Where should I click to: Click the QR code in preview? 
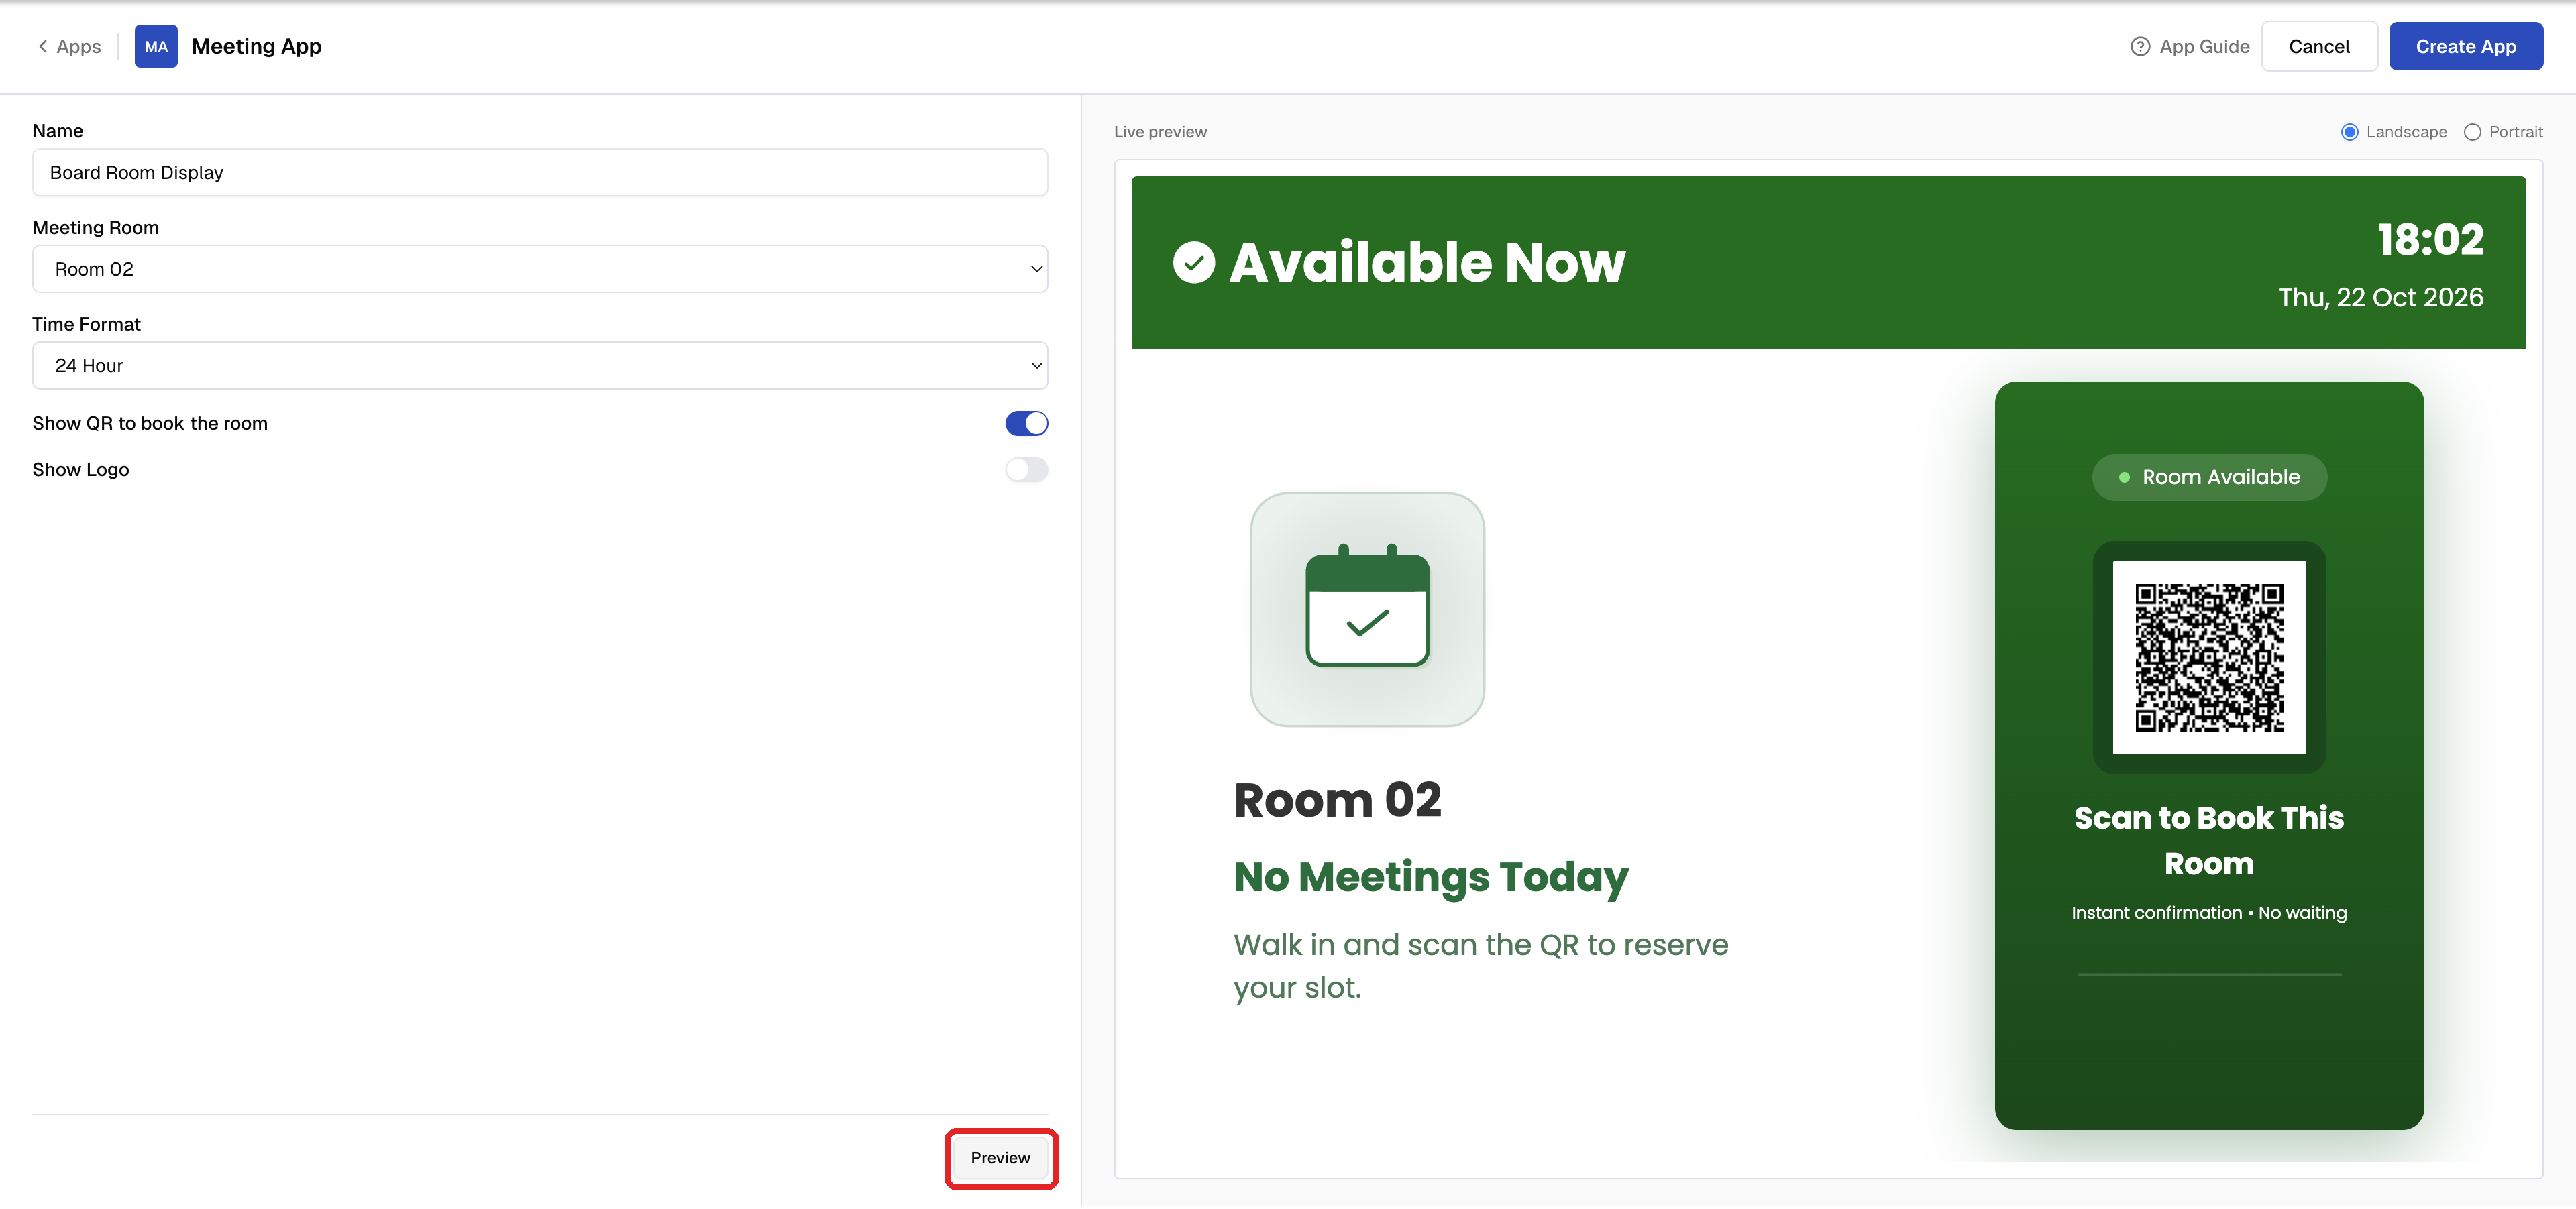point(2209,657)
